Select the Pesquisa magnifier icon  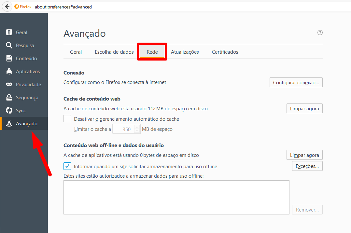click(9, 46)
